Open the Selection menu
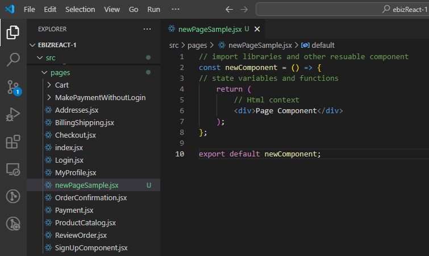The height and width of the screenshot is (256, 429). (80, 9)
